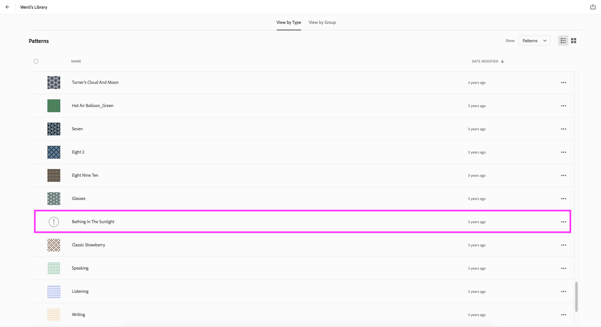Go back using the left arrow icon
601x327 pixels.
[7, 7]
